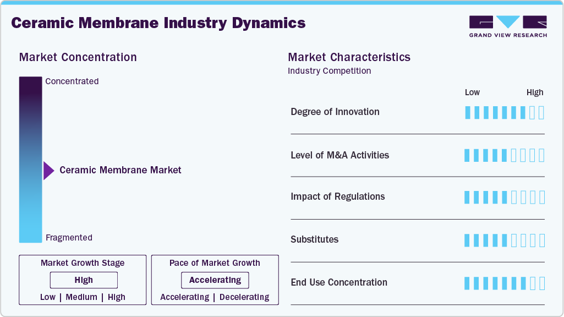Click the Ceramic Membrane Market label

pos(120,171)
